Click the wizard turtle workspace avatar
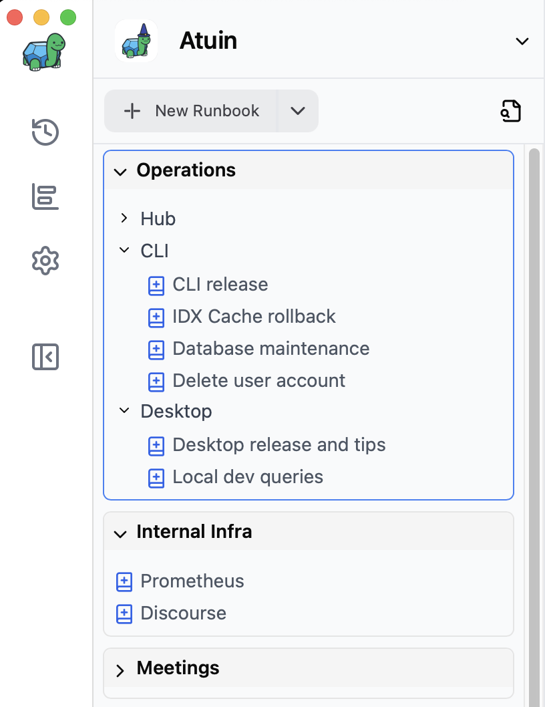 point(136,41)
